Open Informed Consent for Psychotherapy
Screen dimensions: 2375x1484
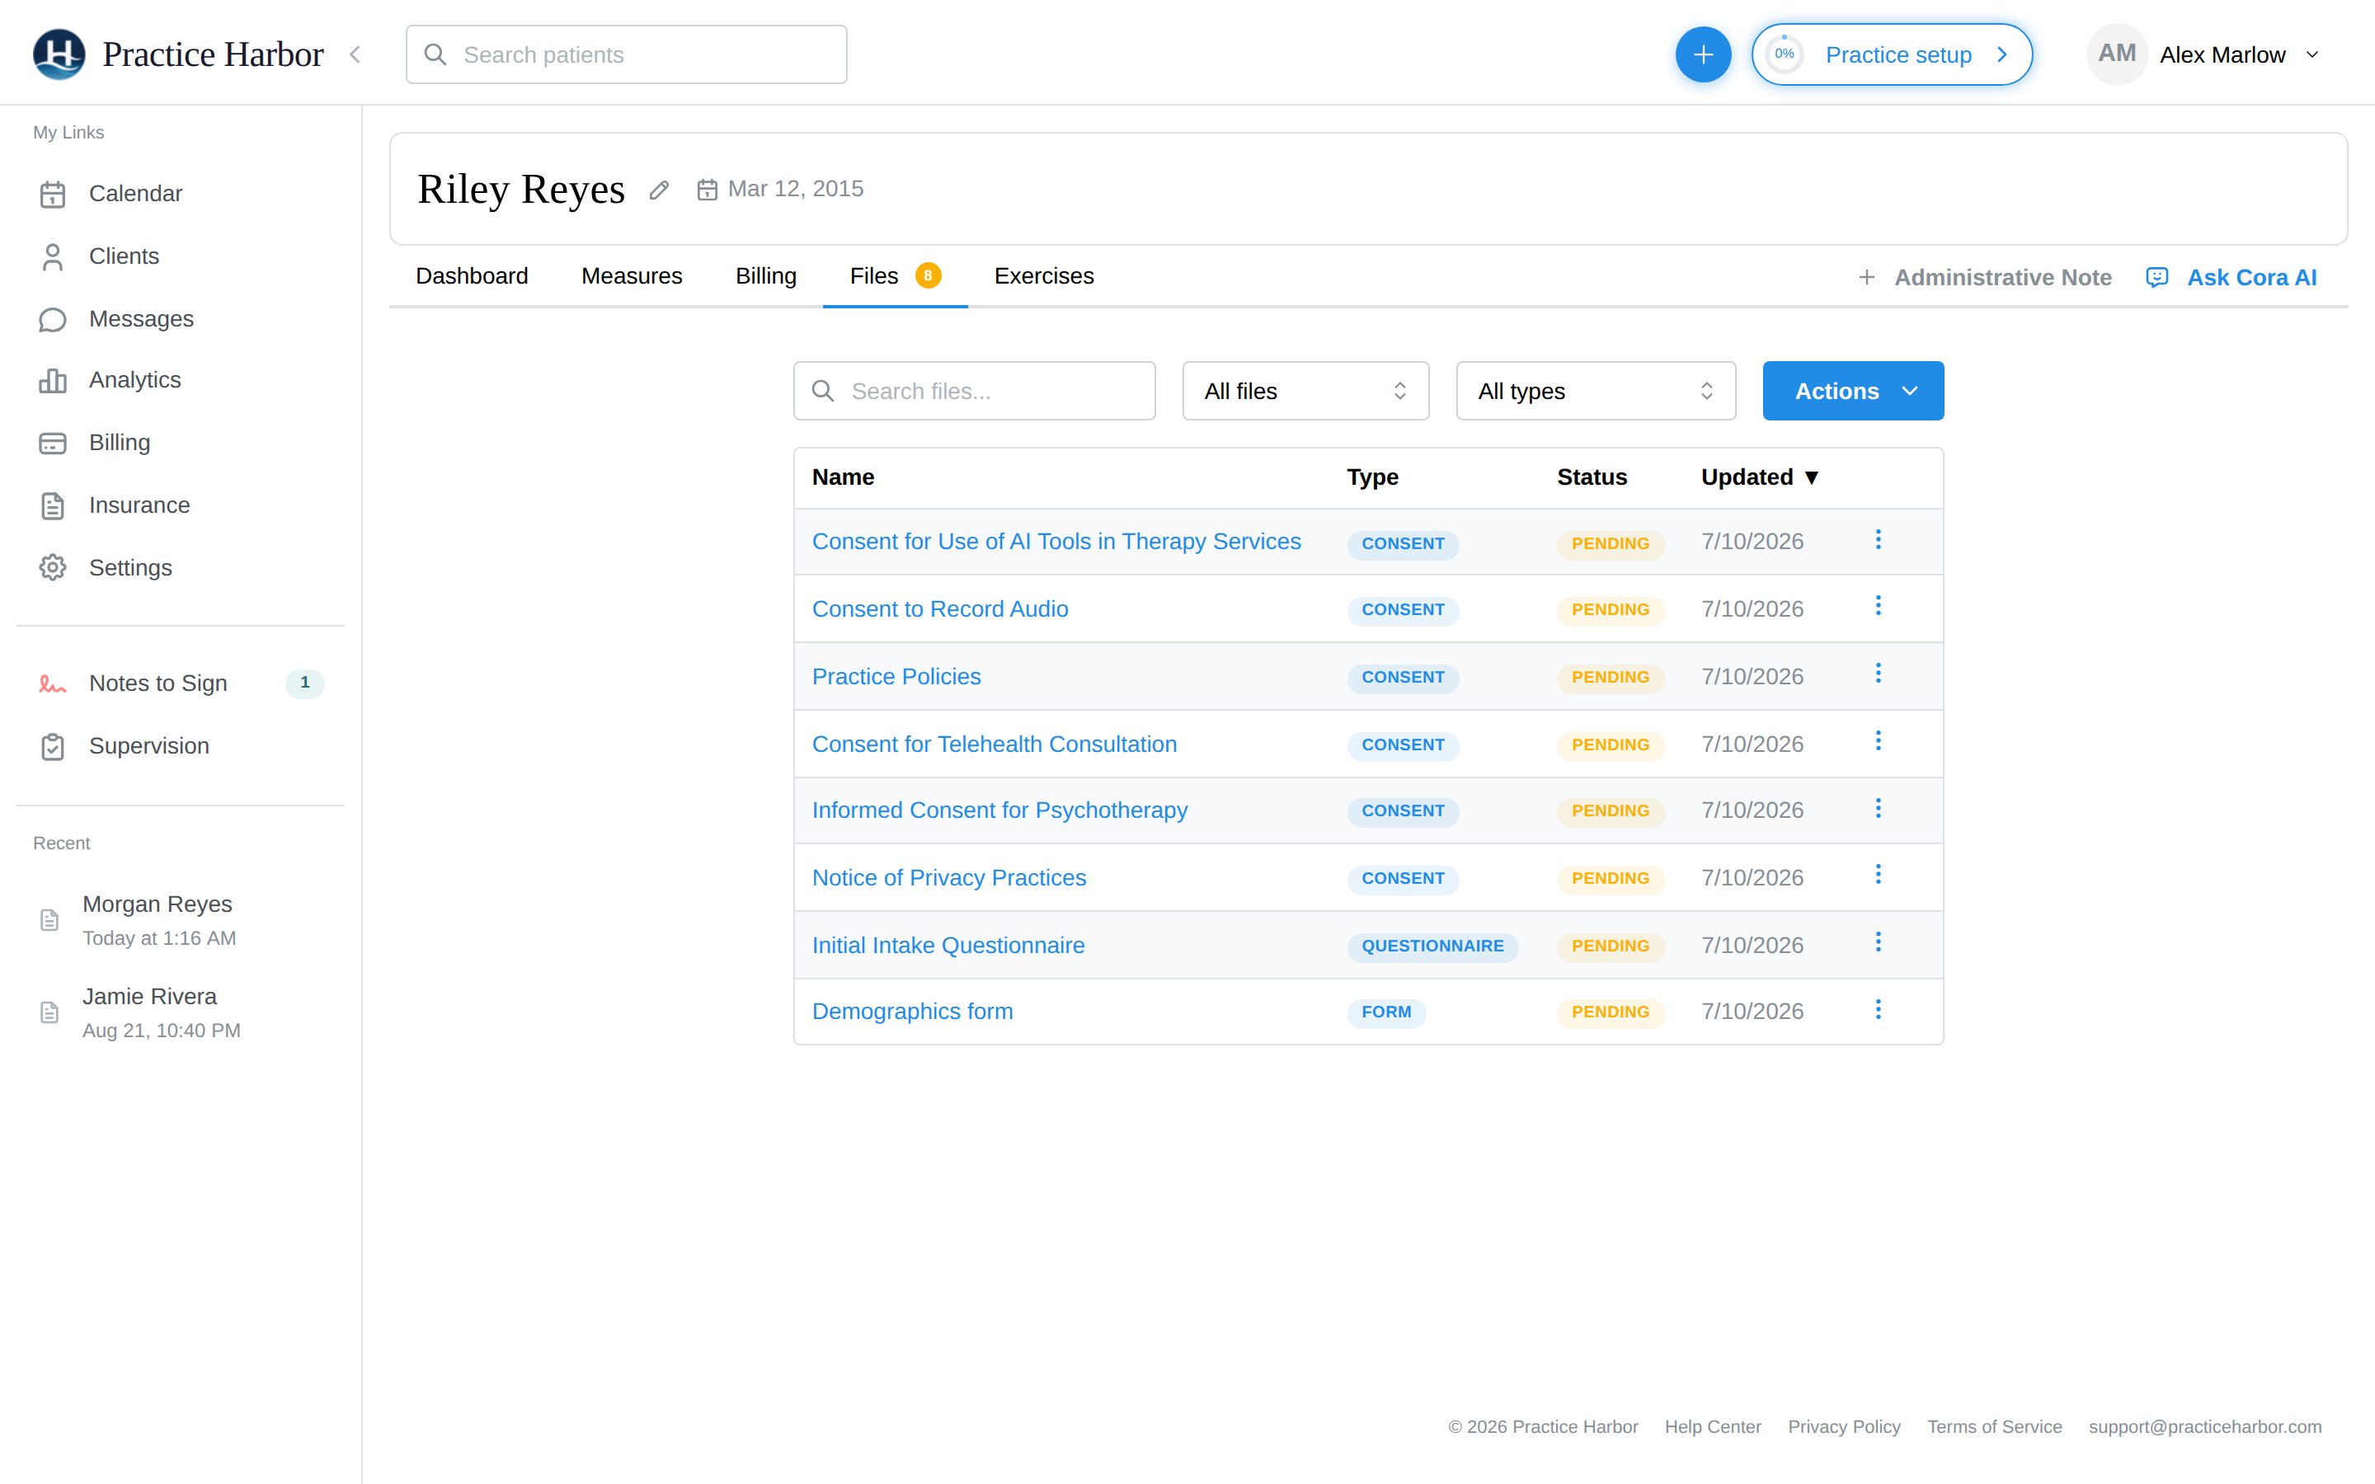point(999,810)
